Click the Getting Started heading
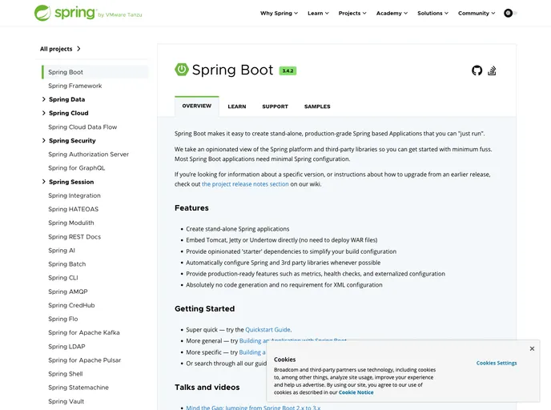This screenshot has height=410, width=551. (204, 309)
